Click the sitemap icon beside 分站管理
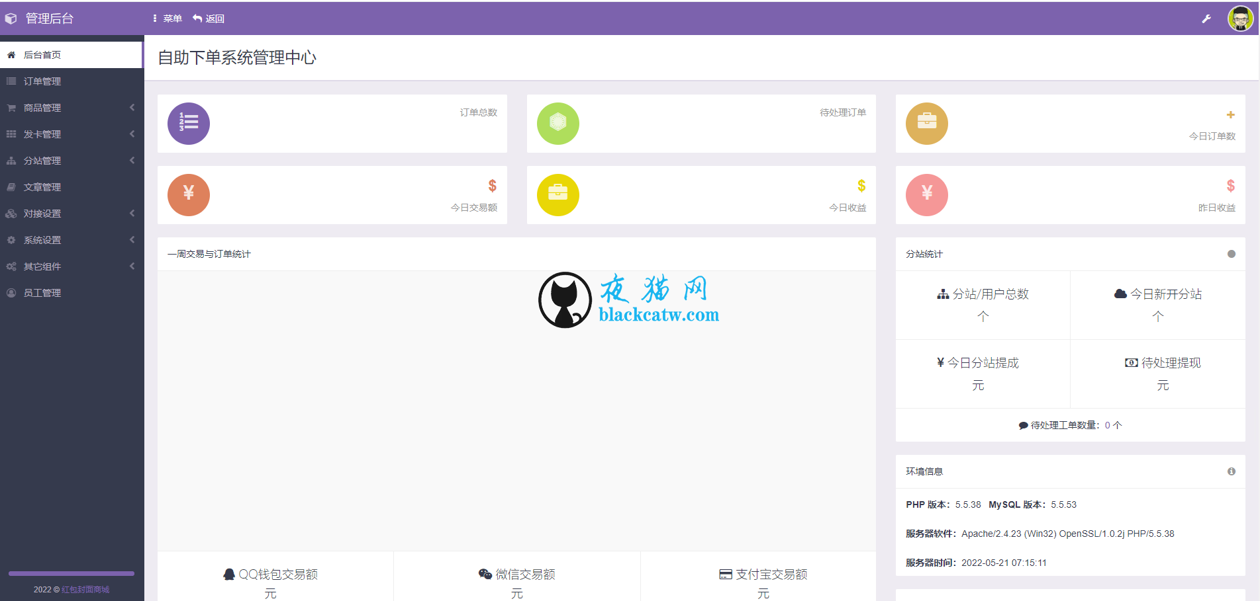 point(11,161)
